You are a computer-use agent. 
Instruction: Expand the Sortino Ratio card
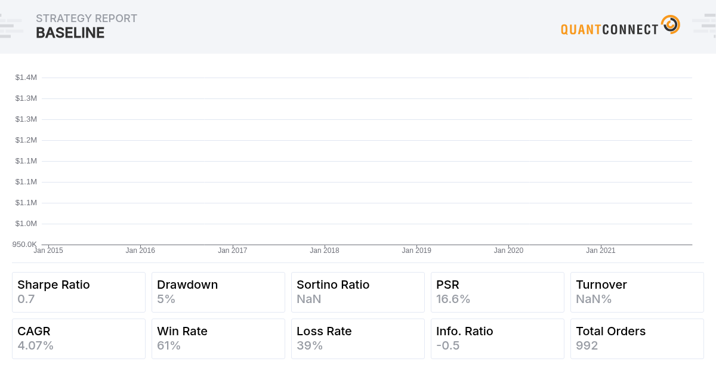pyautogui.click(x=357, y=292)
